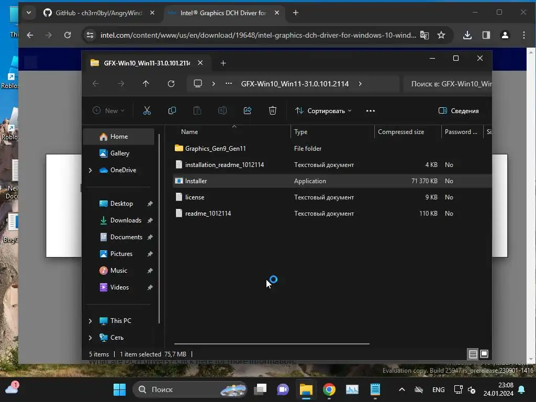Open the address bar ellipsis for hidden path
Screen dimensions: 536x402
[229, 84]
